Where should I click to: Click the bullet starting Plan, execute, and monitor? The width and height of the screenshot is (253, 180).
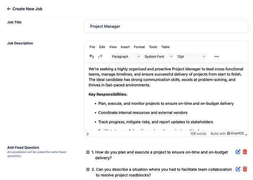click(x=166, y=104)
